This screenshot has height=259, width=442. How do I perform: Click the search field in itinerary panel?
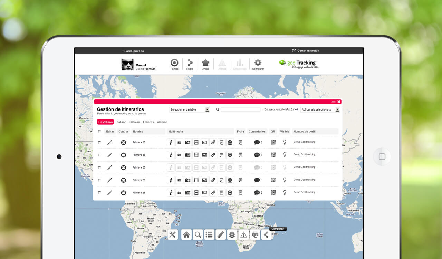click(x=241, y=109)
